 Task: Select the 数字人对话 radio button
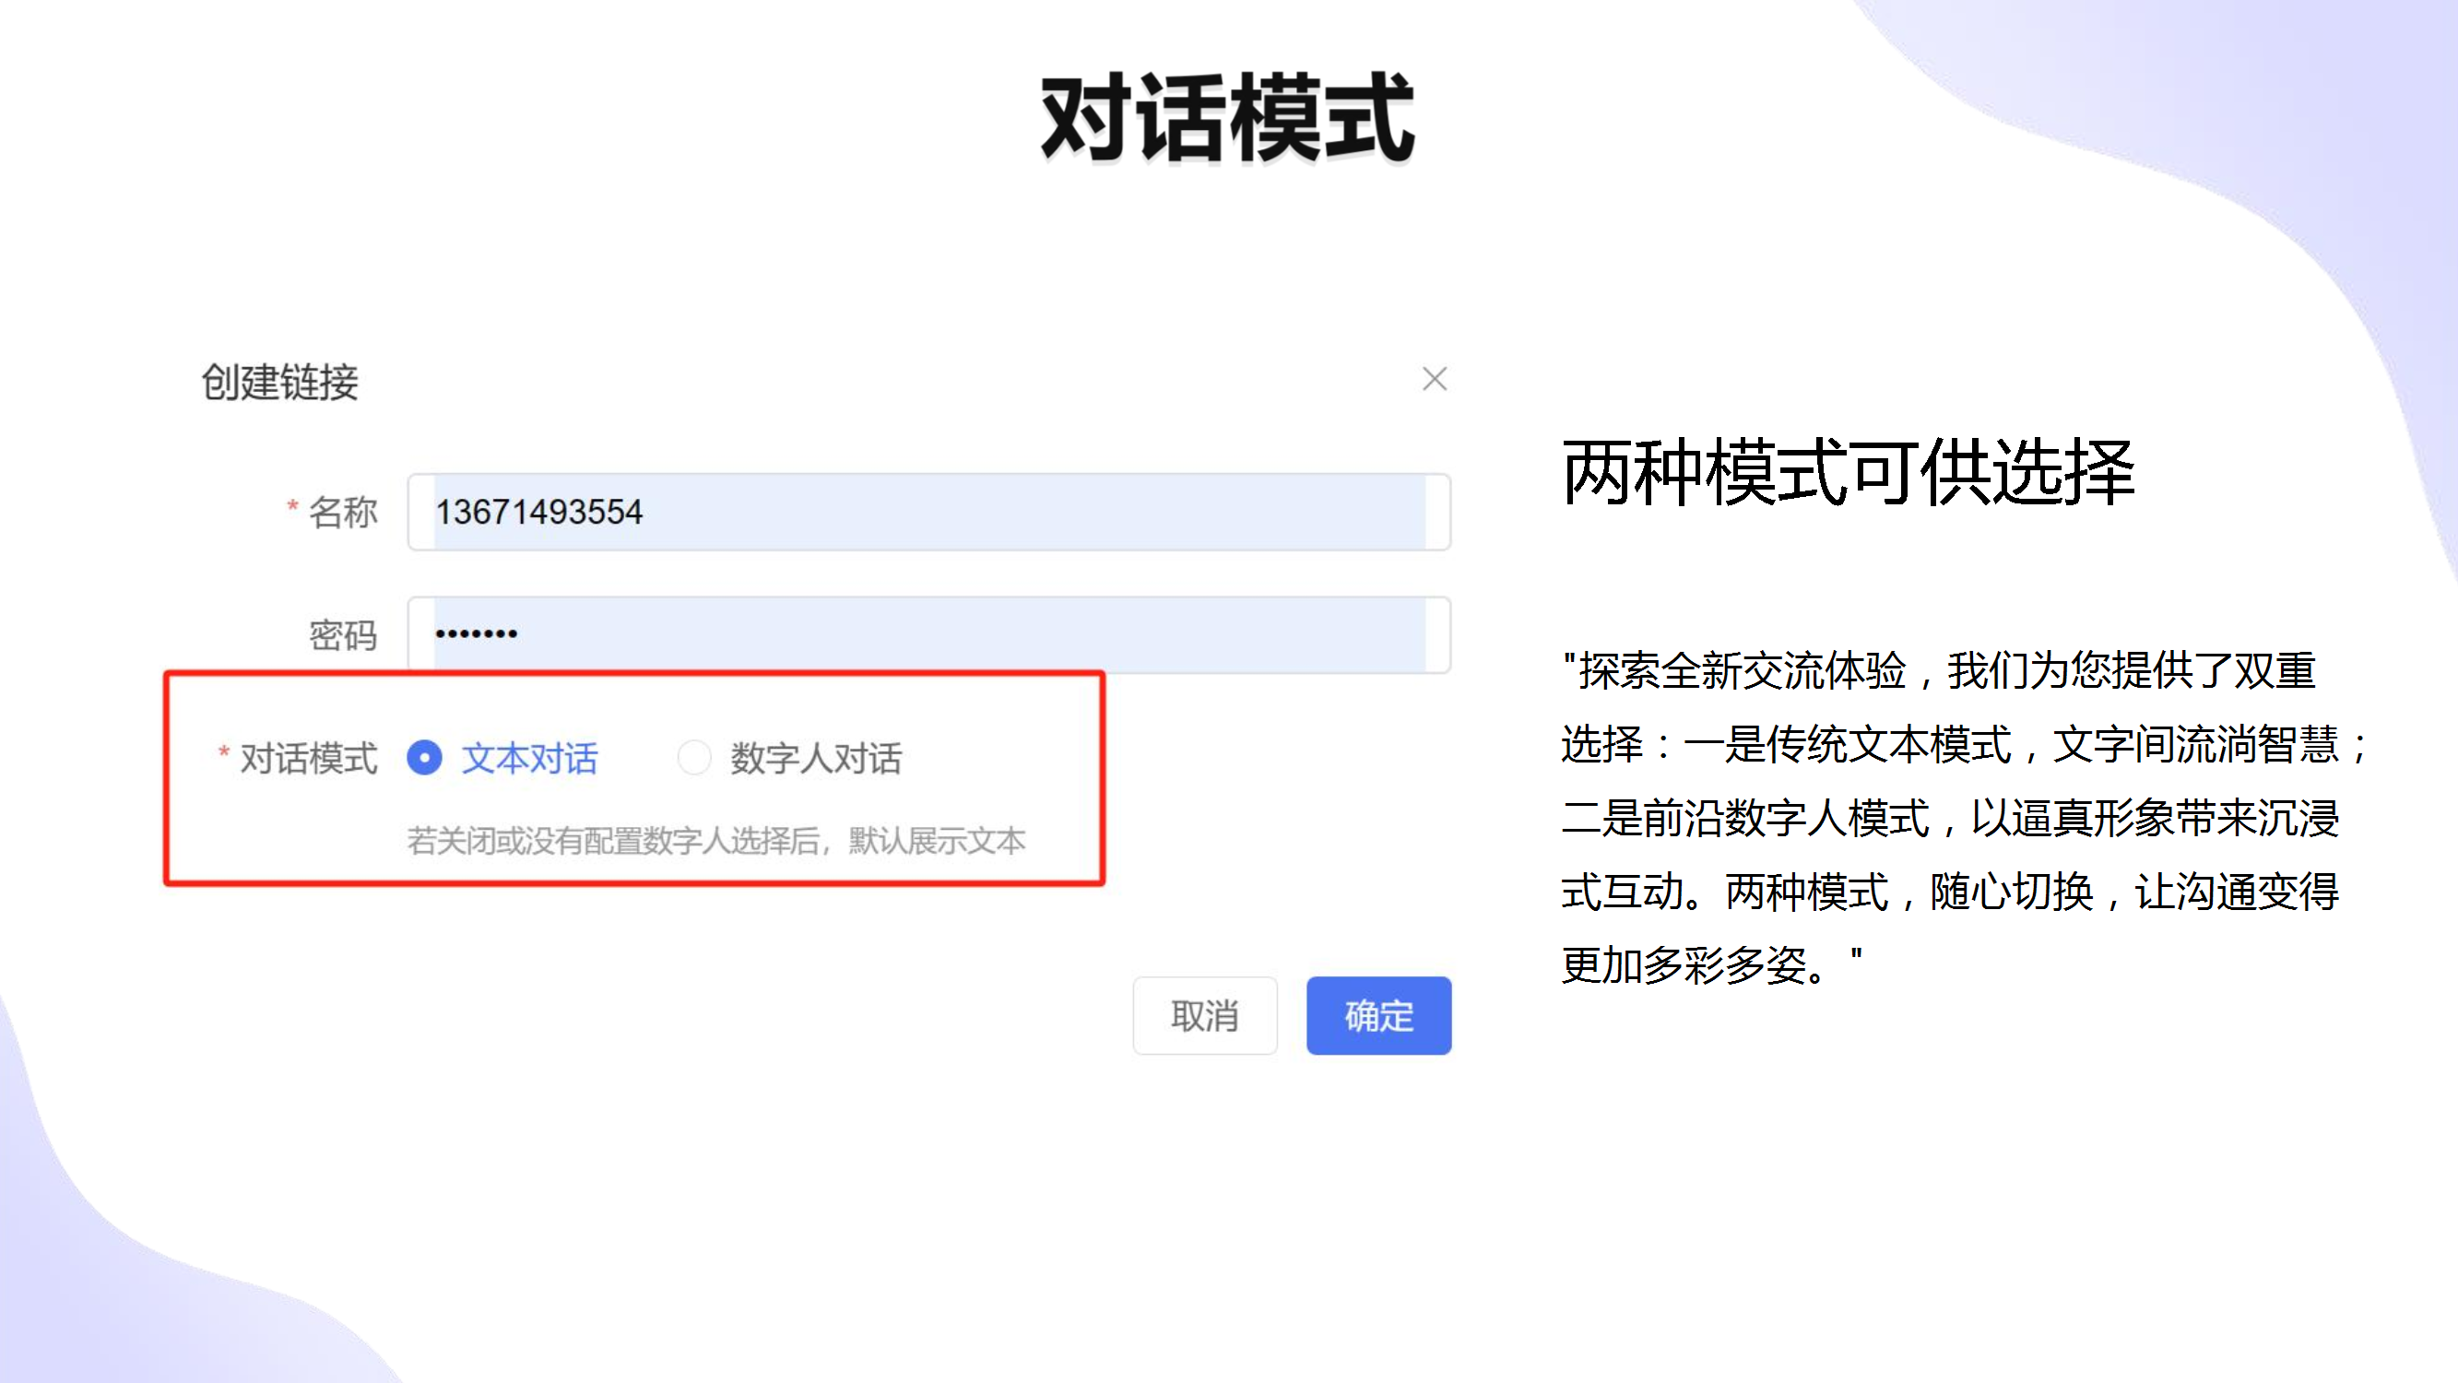[x=693, y=758]
